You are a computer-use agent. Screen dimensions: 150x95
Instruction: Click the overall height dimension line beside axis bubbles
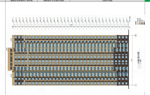(132, 60)
